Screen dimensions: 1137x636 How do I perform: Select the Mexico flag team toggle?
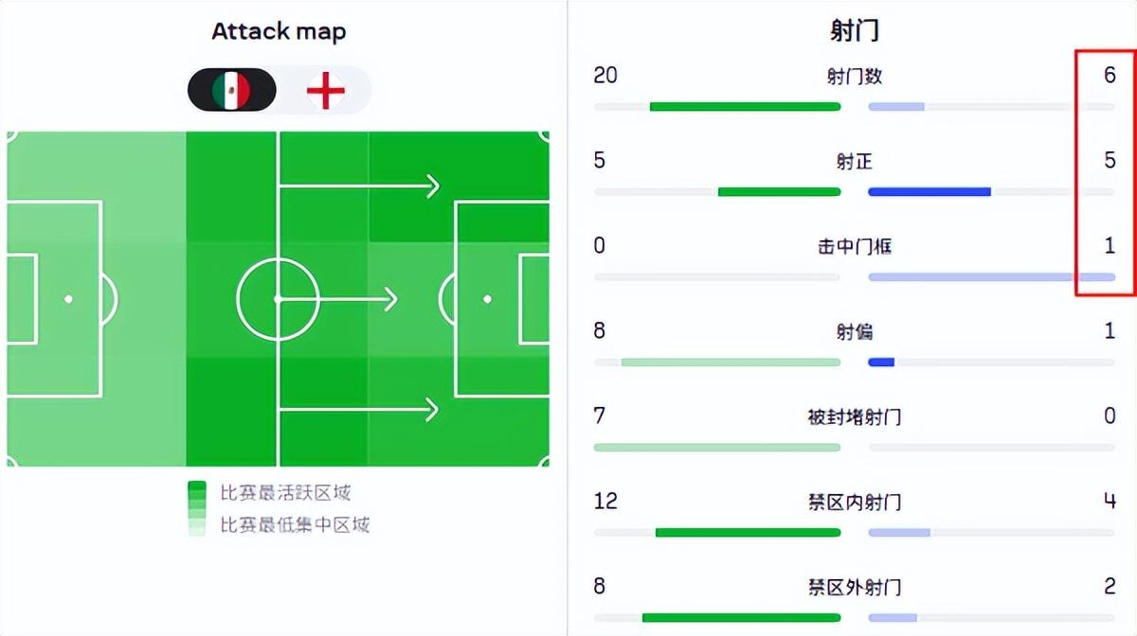[x=232, y=91]
